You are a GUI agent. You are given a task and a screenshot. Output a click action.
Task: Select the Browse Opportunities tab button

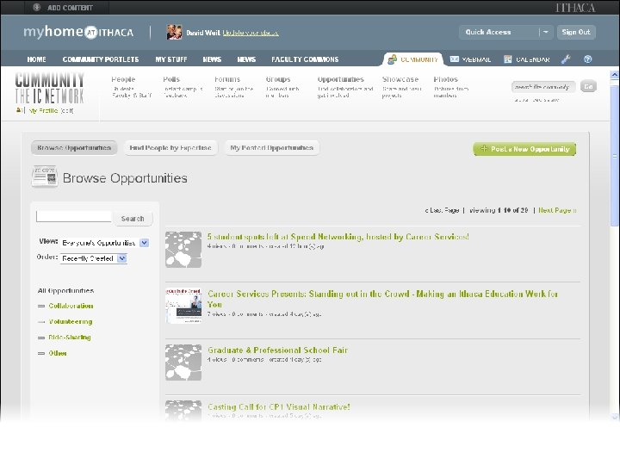pos(74,148)
